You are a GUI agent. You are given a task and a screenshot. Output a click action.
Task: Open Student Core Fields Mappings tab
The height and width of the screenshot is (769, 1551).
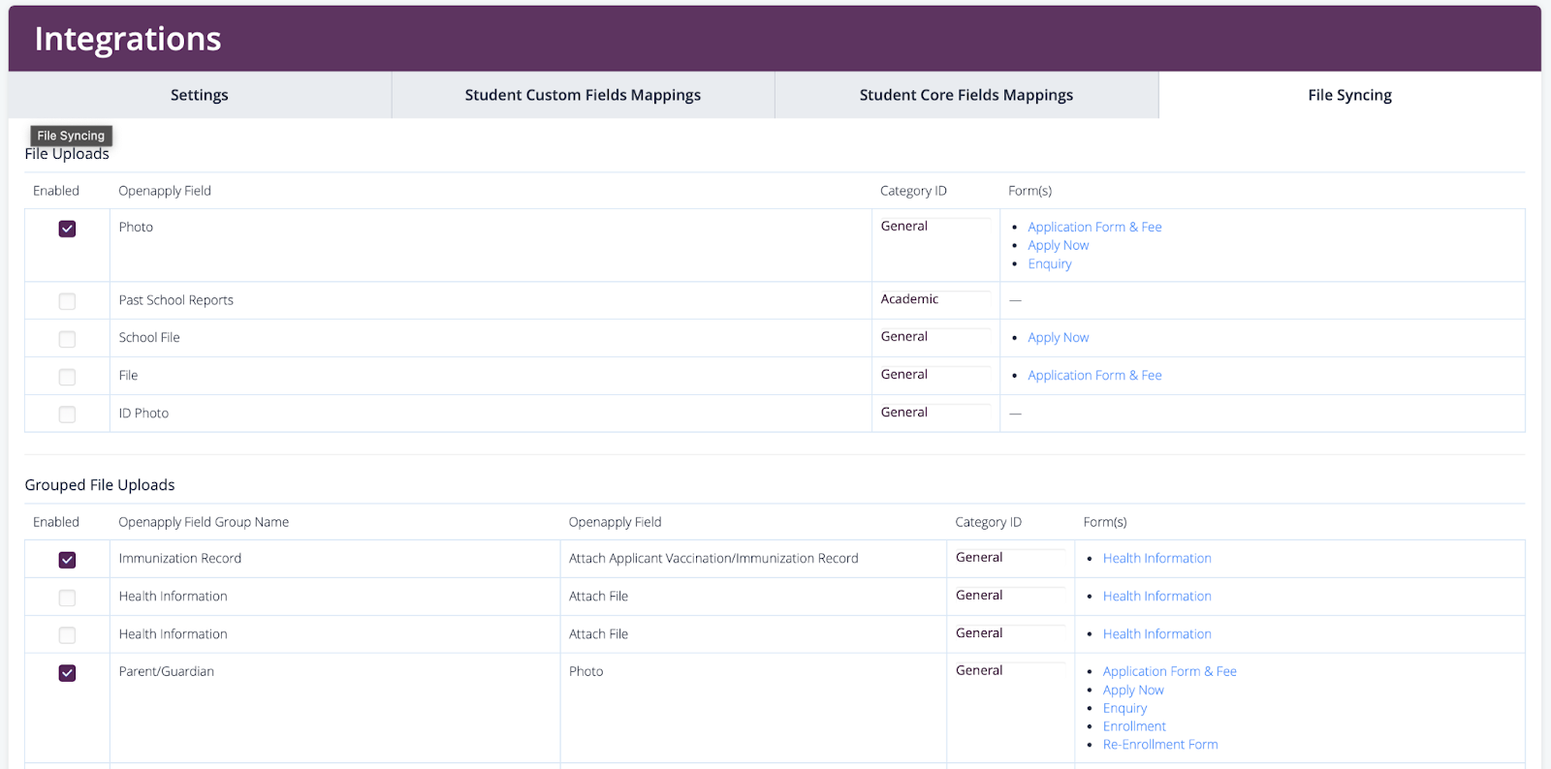click(965, 95)
